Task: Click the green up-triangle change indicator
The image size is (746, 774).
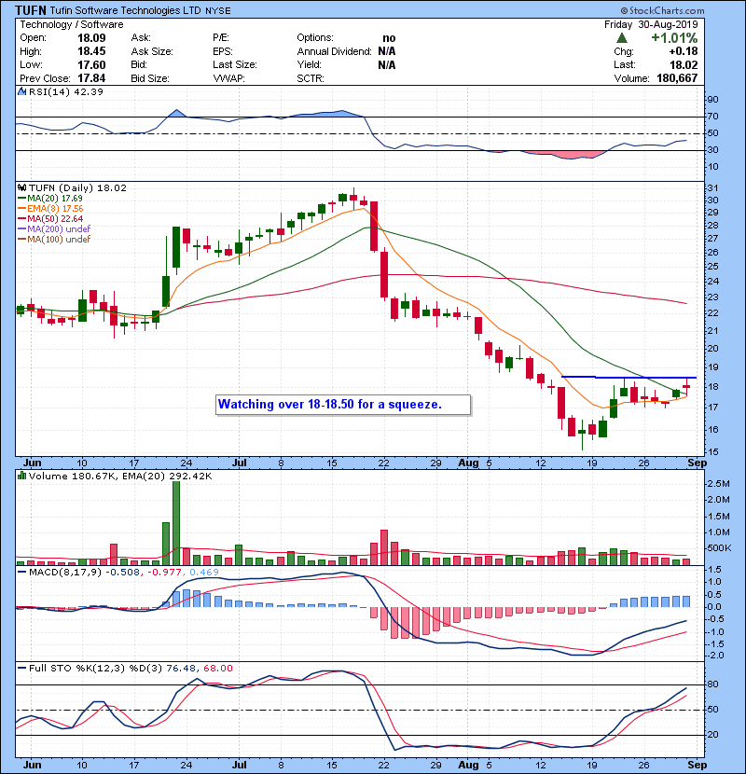Action: [x=622, y=38]
